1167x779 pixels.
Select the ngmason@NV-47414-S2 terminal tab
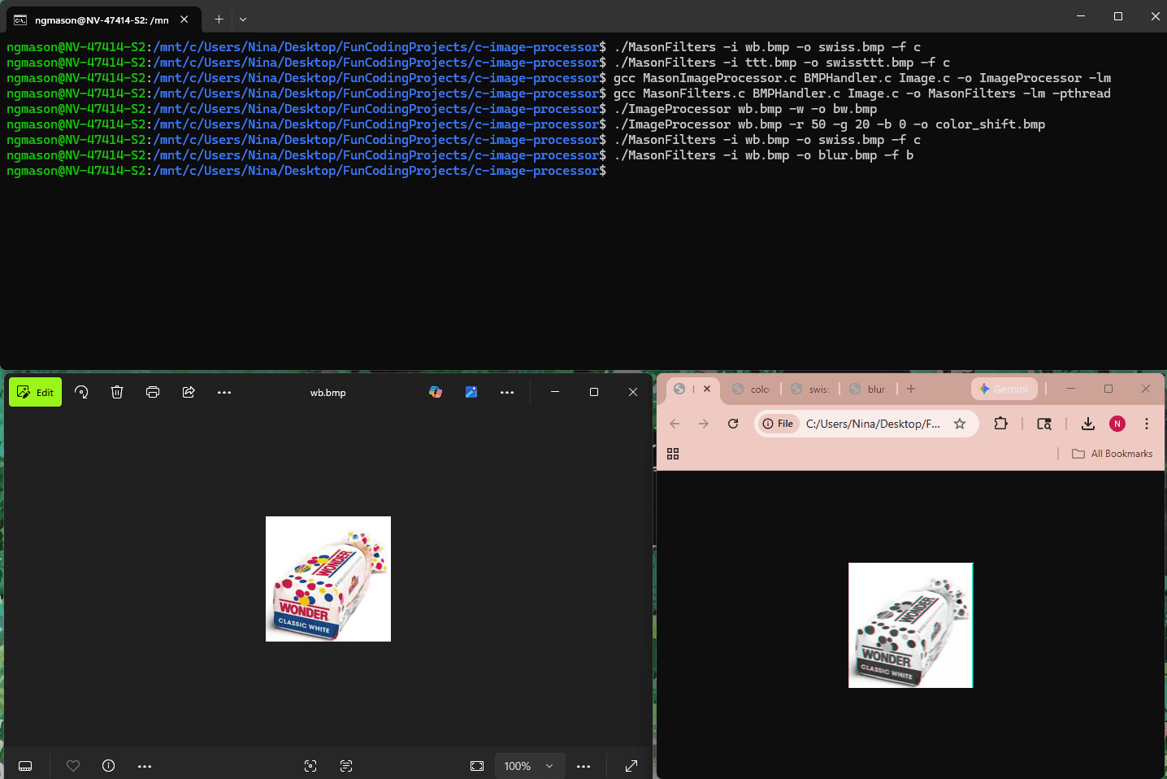(x=102, y=20)
